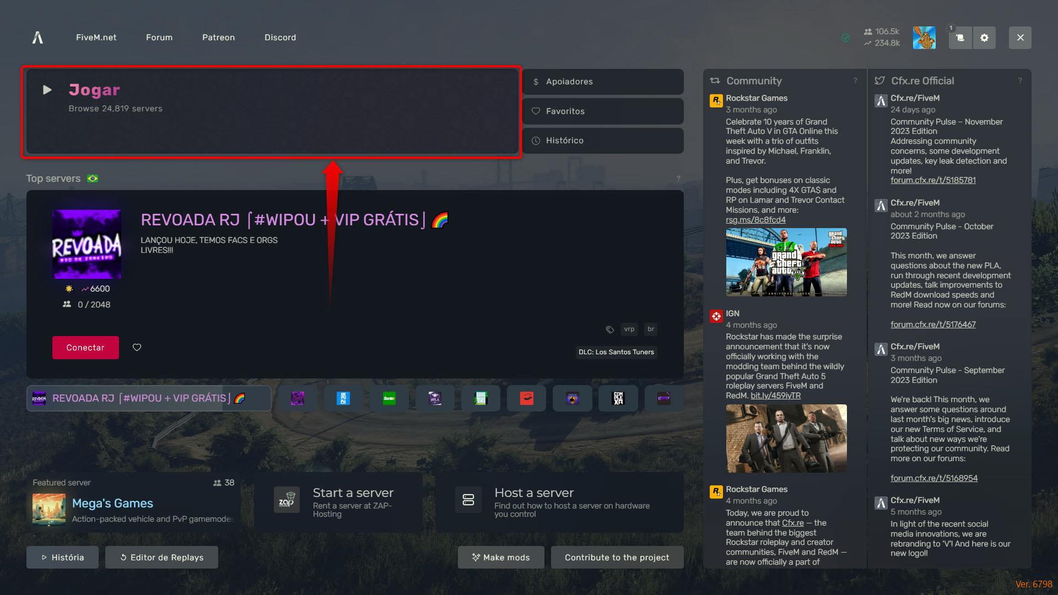
Task: Click the green server status checkmark
Action: pyautogui.click(x=845, y=38)
